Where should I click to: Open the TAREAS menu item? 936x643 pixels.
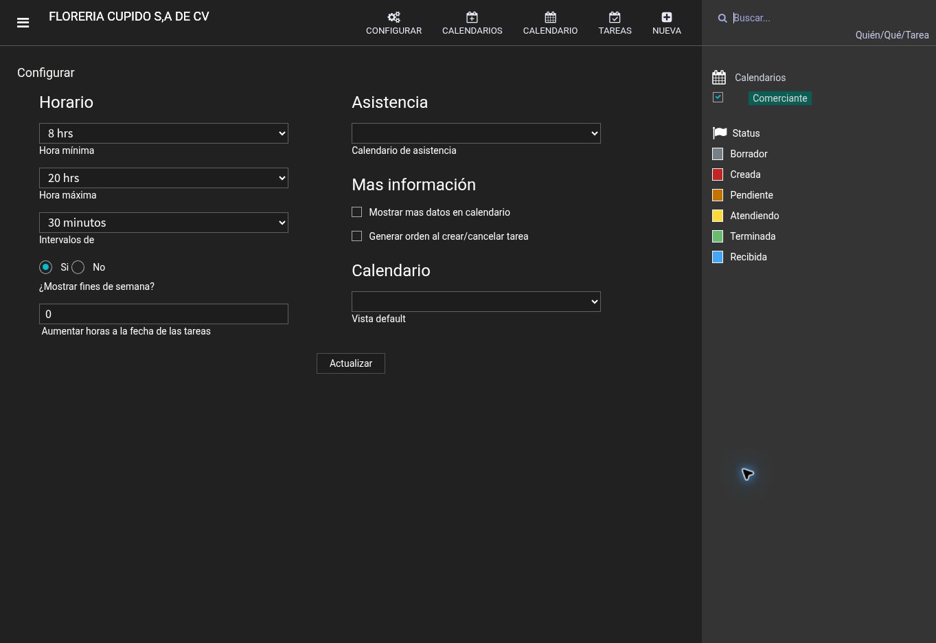point(615,23)
